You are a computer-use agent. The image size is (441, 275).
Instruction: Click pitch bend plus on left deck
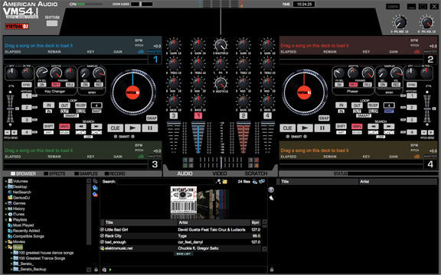pyautogui.click(x=15, y=132)
